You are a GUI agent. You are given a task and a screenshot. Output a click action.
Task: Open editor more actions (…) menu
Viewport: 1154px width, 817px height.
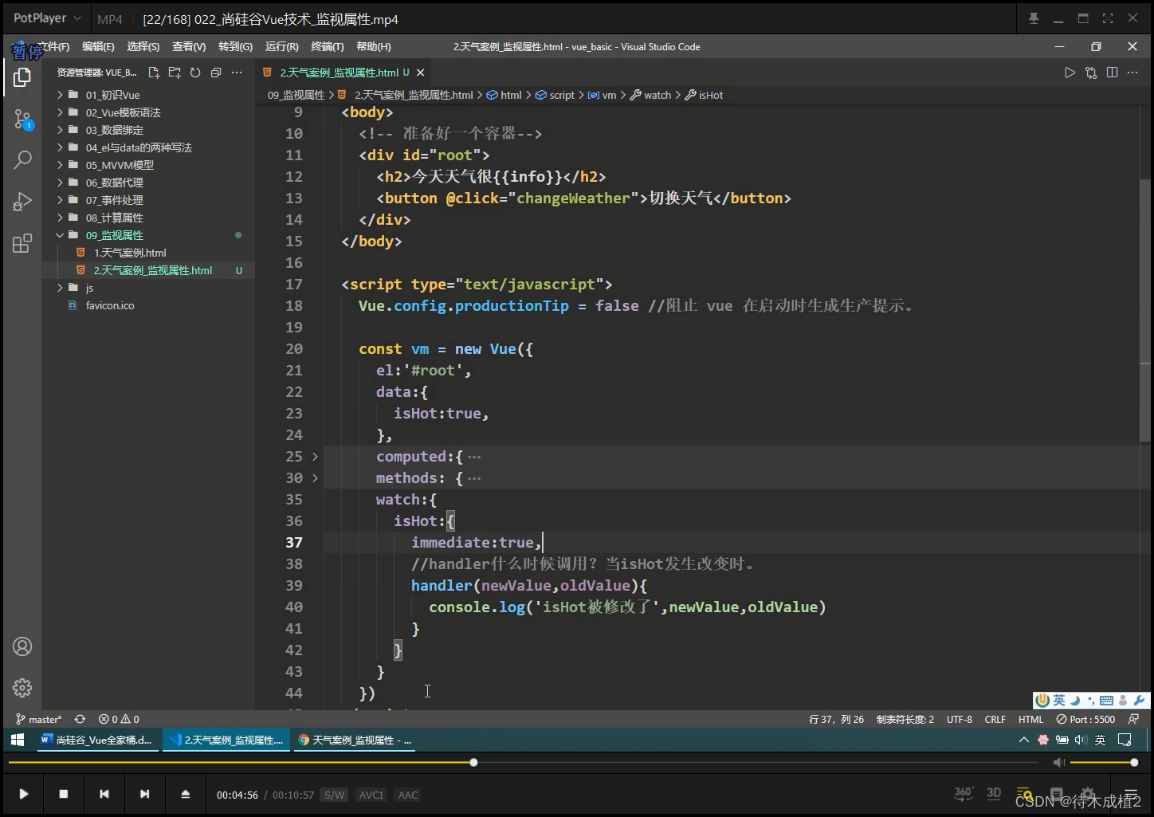point(1132,73)
